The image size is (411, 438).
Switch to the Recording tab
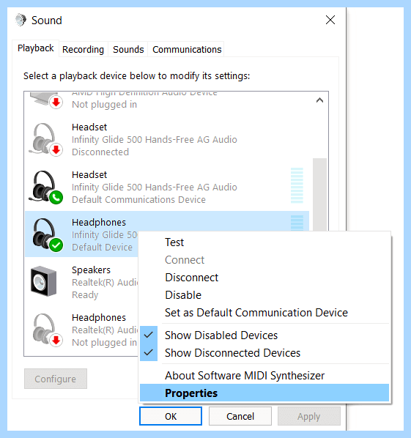pyautogui.click(x=83, y=50)
